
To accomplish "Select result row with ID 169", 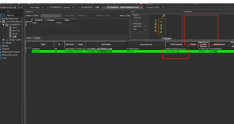I will [x=130, y=49].
